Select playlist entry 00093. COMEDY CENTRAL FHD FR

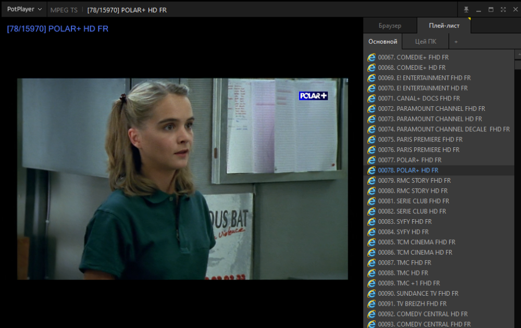439,324
